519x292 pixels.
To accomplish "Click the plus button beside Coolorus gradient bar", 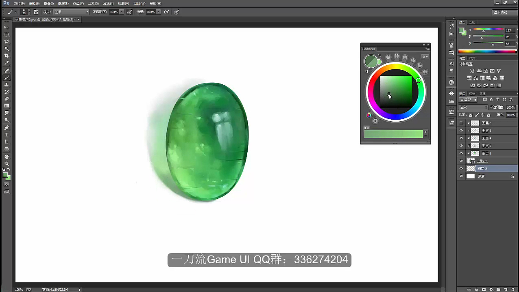I will (425, 132).
